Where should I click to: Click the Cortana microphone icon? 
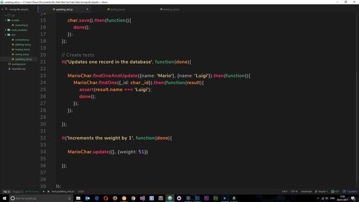click(x=70, y=198)
